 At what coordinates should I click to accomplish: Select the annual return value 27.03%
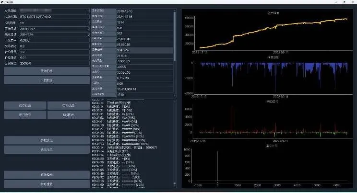pyautogui.click(x=145, y=56)
